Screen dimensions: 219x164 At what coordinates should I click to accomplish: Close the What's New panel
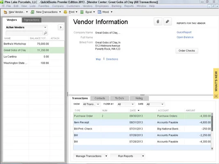pyautogui.click(x=216, y=96)
